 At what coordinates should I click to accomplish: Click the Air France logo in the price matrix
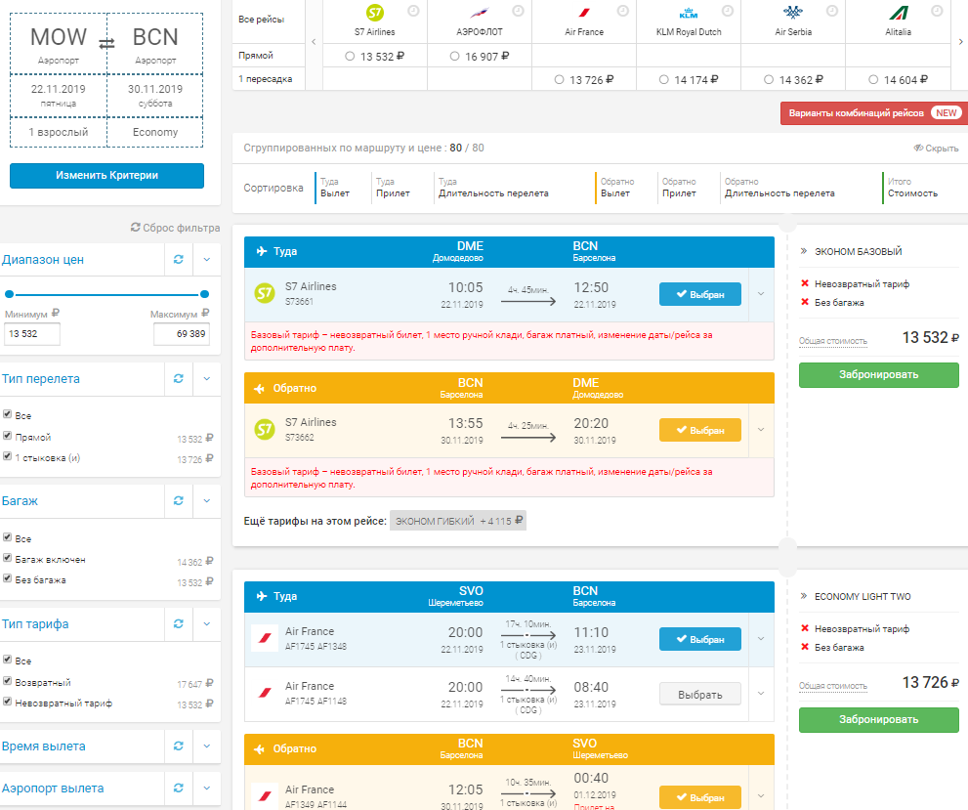click(584, 13)
